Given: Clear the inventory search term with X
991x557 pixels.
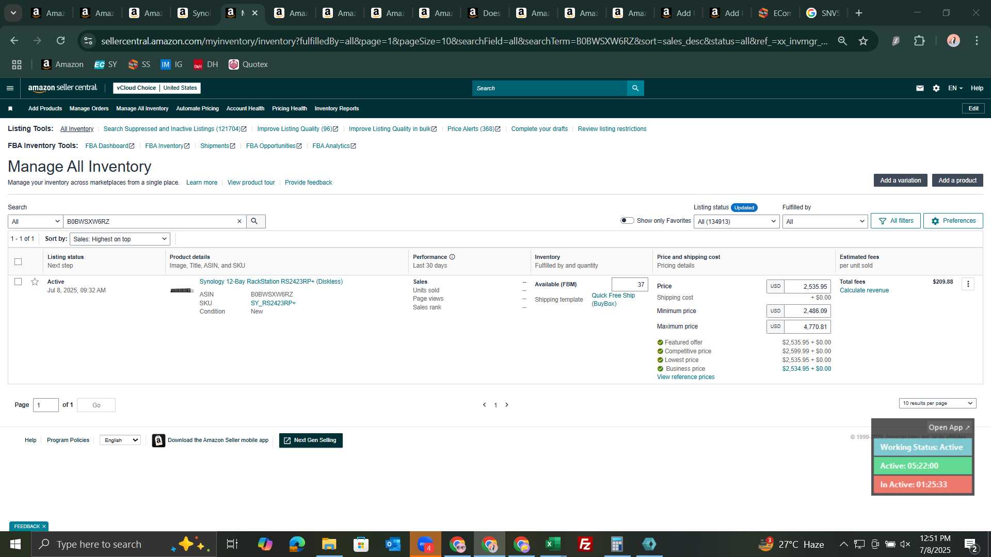Looking at the screenshot, I should [239, 222].
